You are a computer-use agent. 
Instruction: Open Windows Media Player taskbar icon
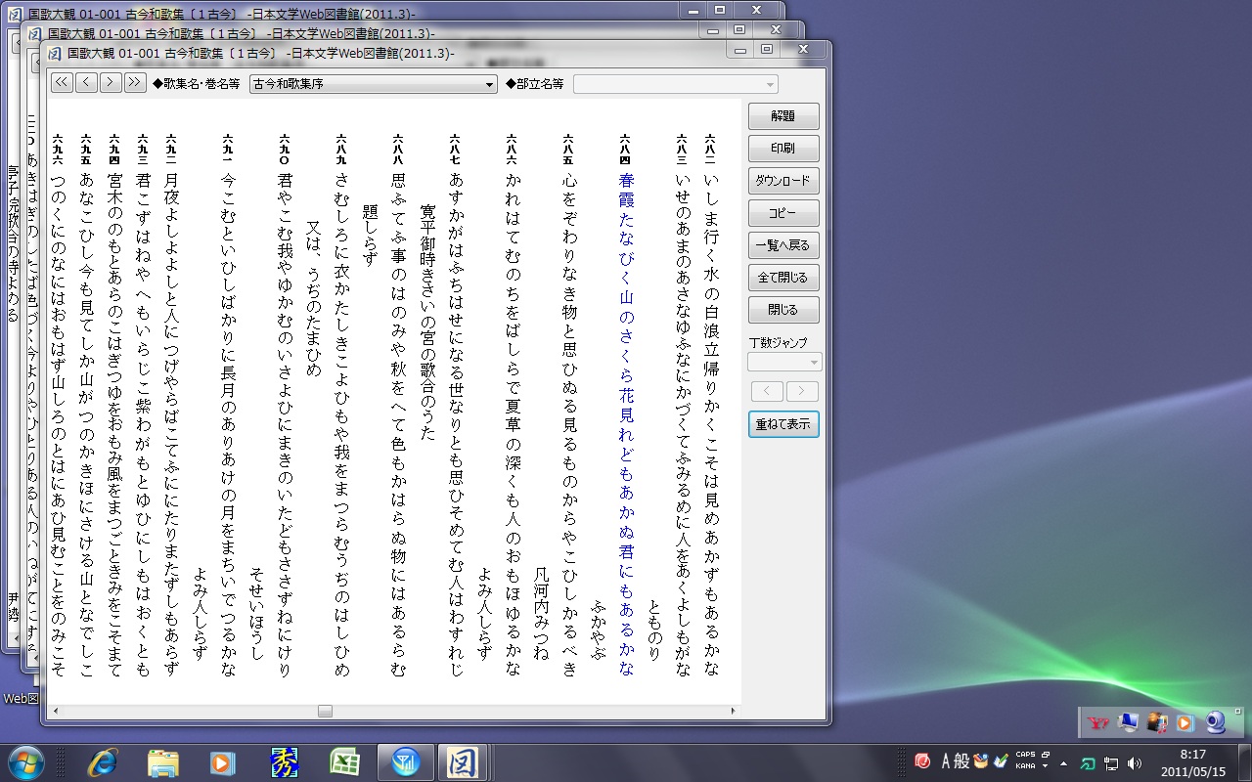pyautogui.click(x=223, y=762)
